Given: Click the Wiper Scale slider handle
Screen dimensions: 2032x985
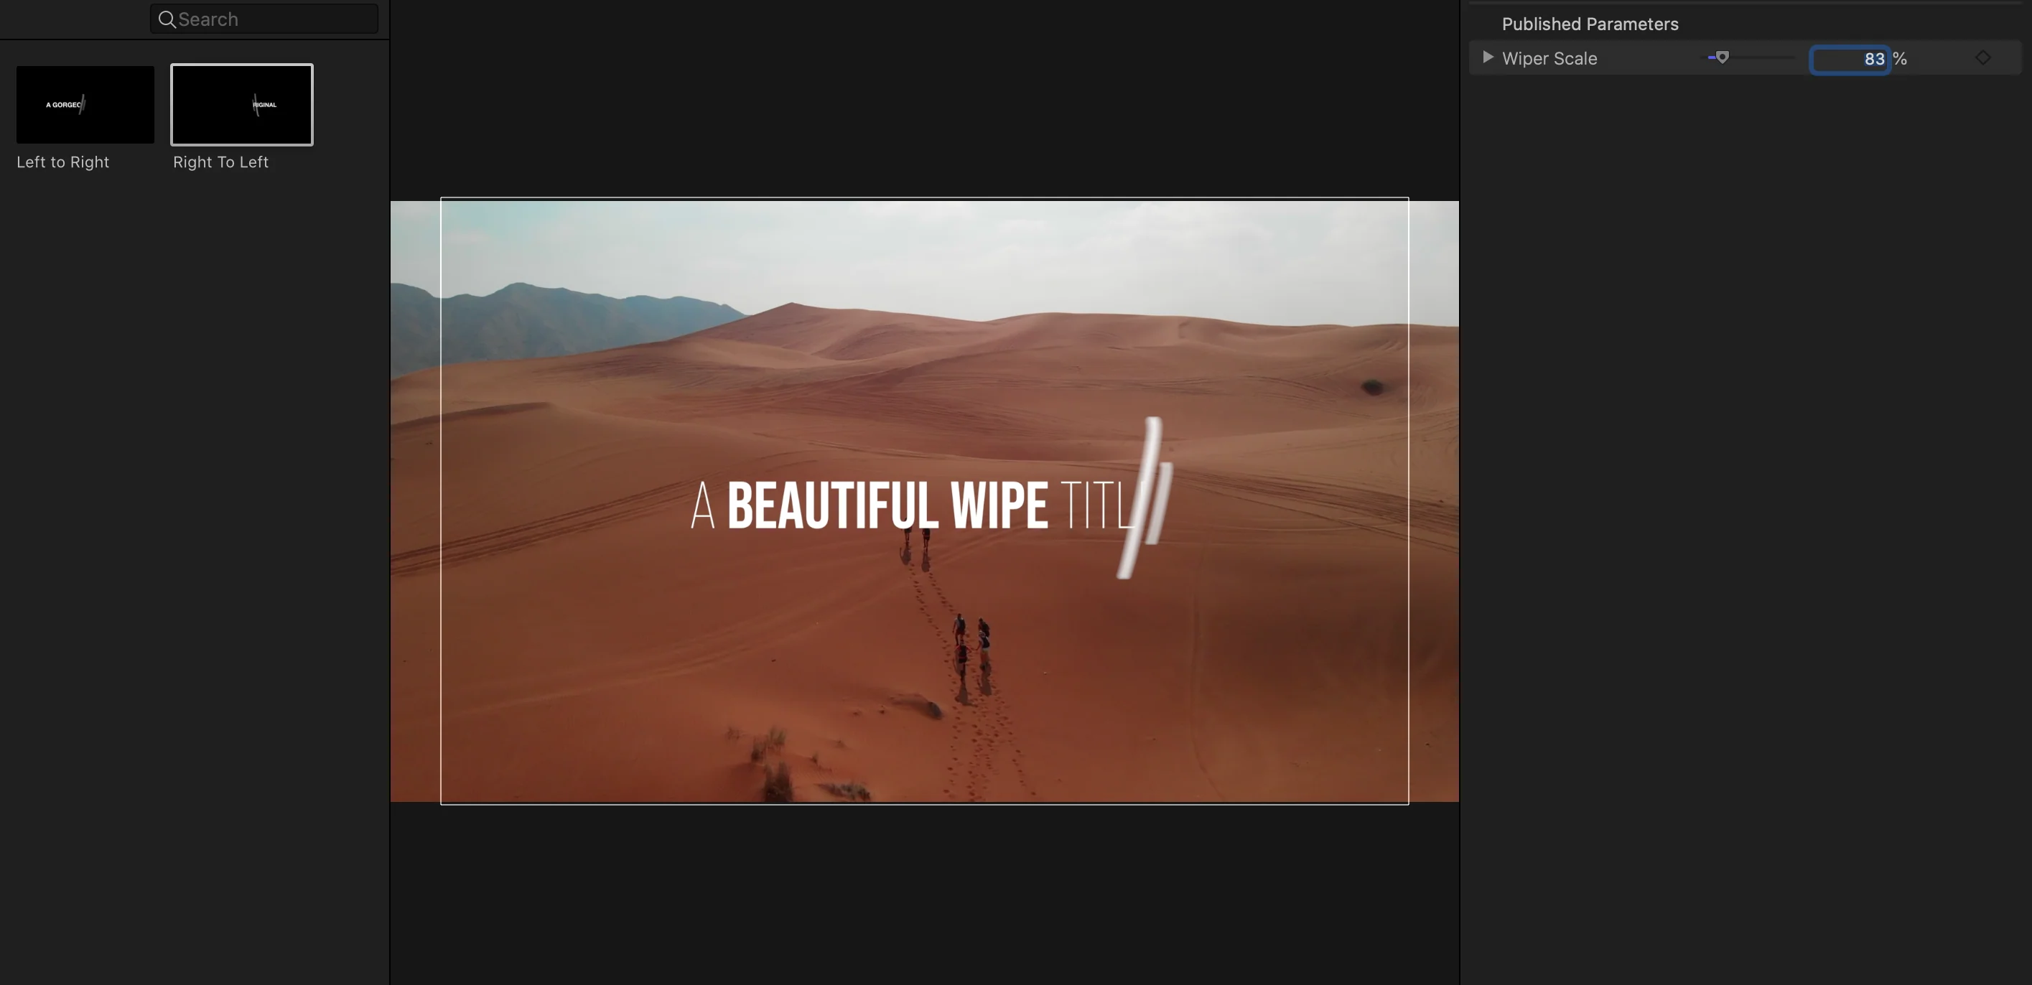Looking at the screenshot, I should click(1723, 57).
